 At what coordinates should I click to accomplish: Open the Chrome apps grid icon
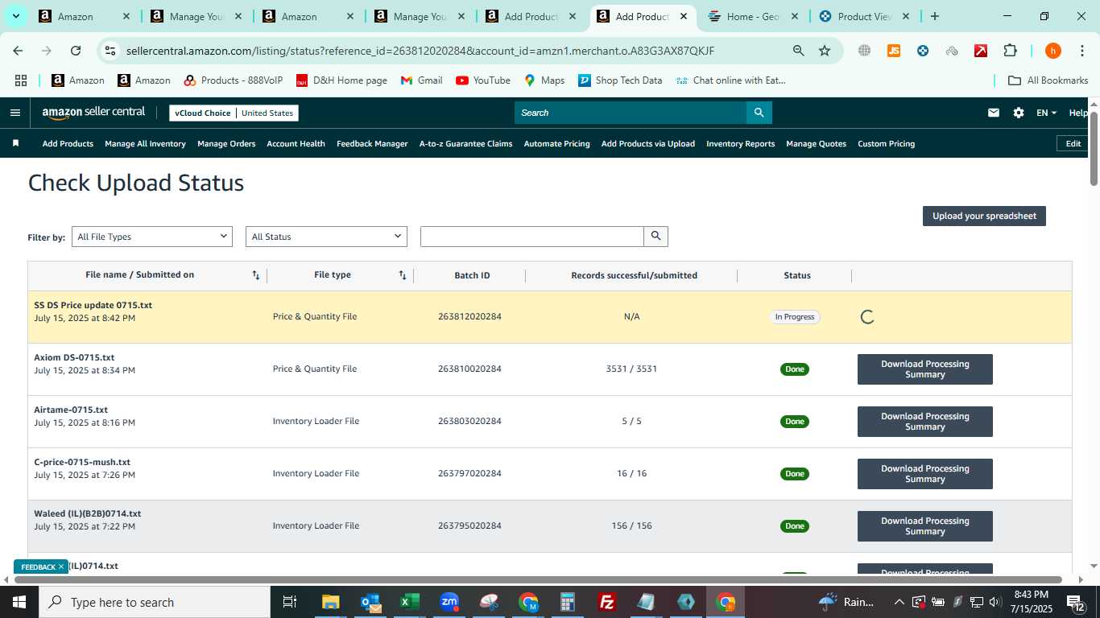pyautogui.click(x=21, y=80)
